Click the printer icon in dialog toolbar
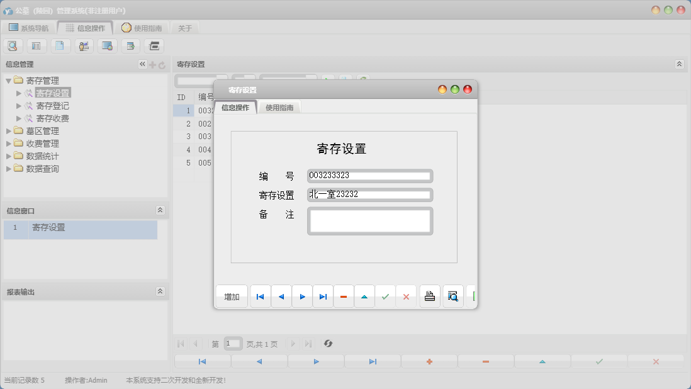Viewport: 691px width, 389px height. point(430,296)
